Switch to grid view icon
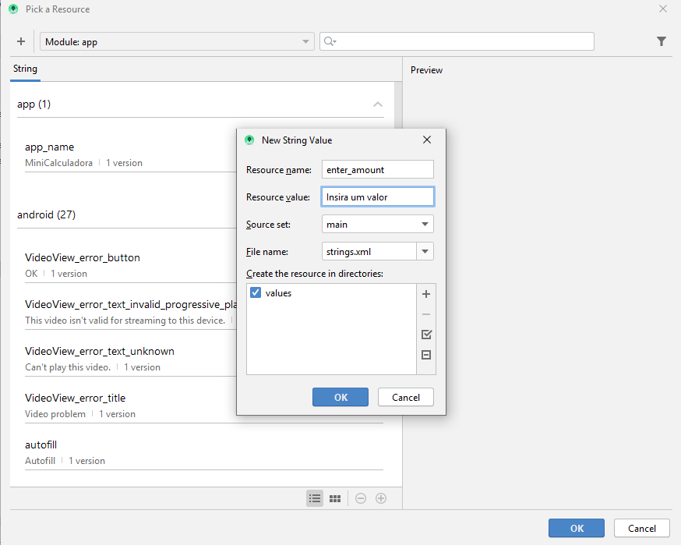 click(335, 498)
